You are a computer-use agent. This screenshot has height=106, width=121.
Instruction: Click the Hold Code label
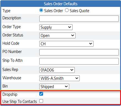coord(11,43)
